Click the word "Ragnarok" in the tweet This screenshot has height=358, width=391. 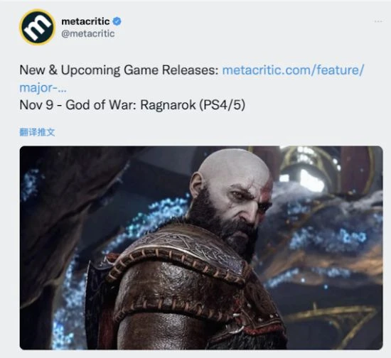click(x=168, y=105)
